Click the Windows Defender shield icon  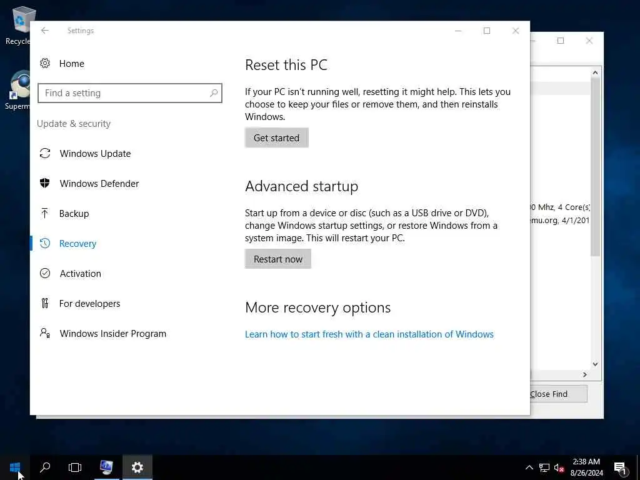[45, 183]
